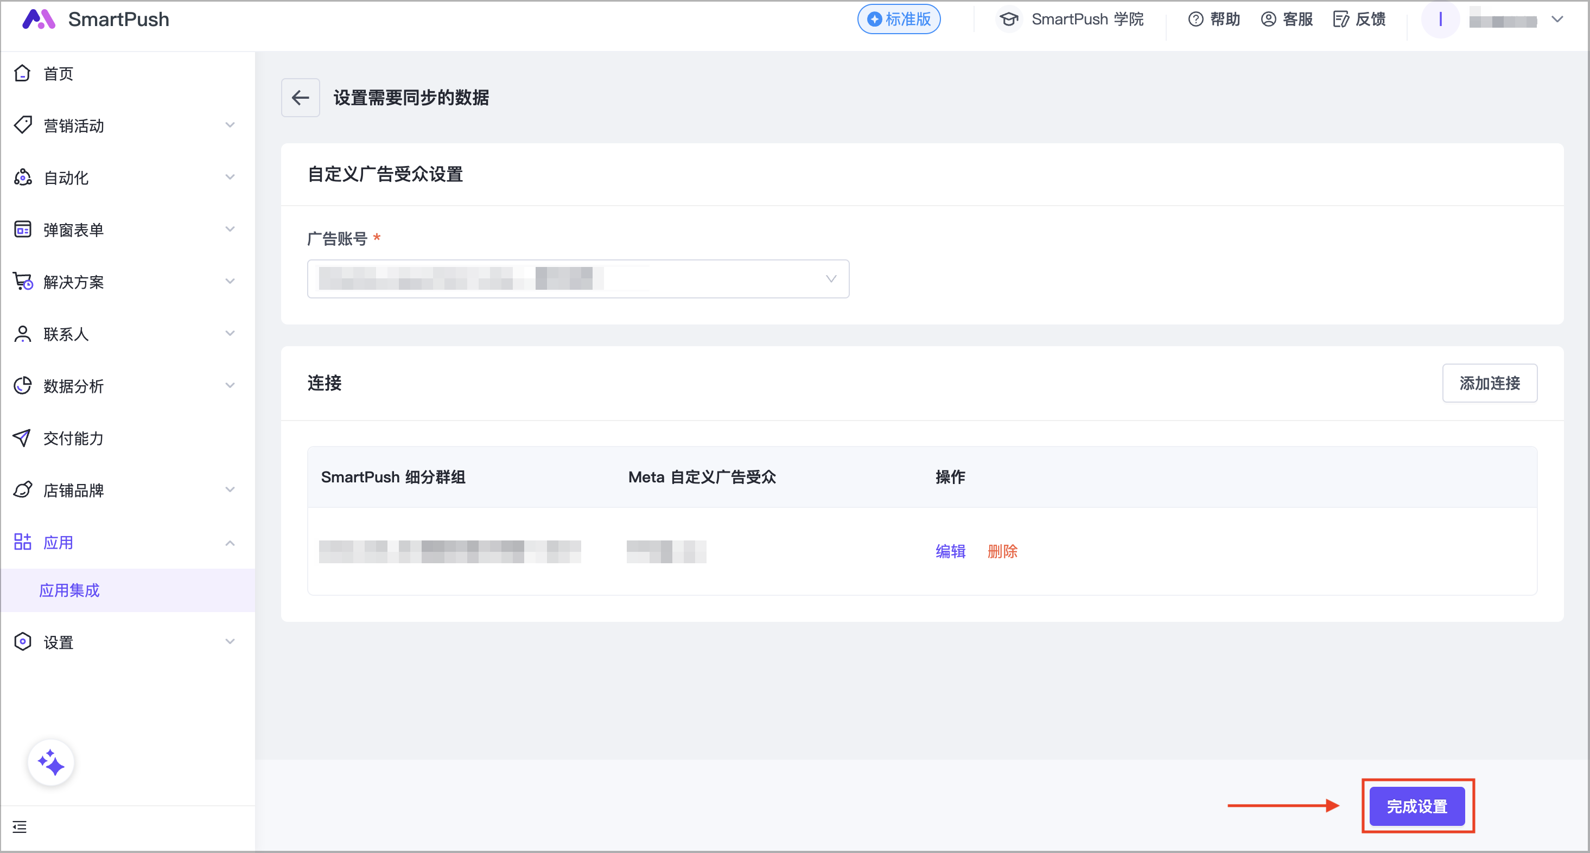The height and width of the screenshot is (853, 1590).
Task: Select the 自动化 automation icon
Action: (22, 177)
